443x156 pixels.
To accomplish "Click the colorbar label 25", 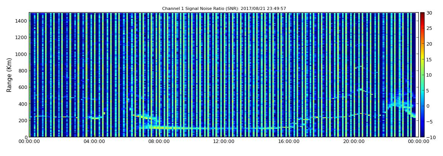I will pyautogui.click(x=429, y=28).
